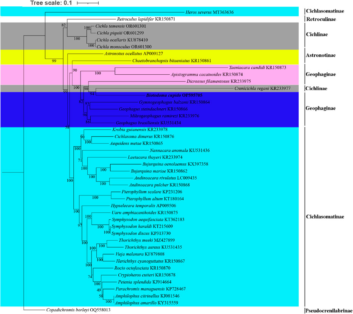Select Krobia guianensis KR233978 label

pyautogui.click(x=140, y=129)
